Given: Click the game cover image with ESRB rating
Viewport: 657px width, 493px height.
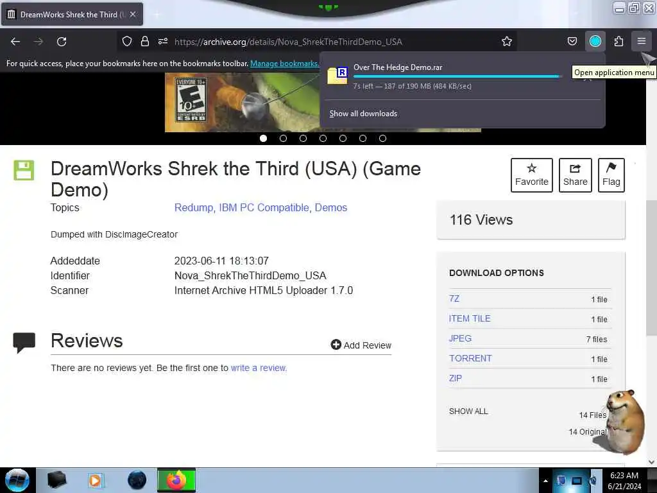Looking at the screenshot, I should (x=242, y=102).
